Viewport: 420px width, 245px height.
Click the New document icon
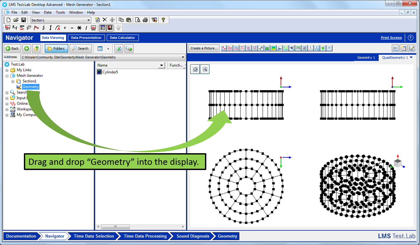tap(9, 20)
